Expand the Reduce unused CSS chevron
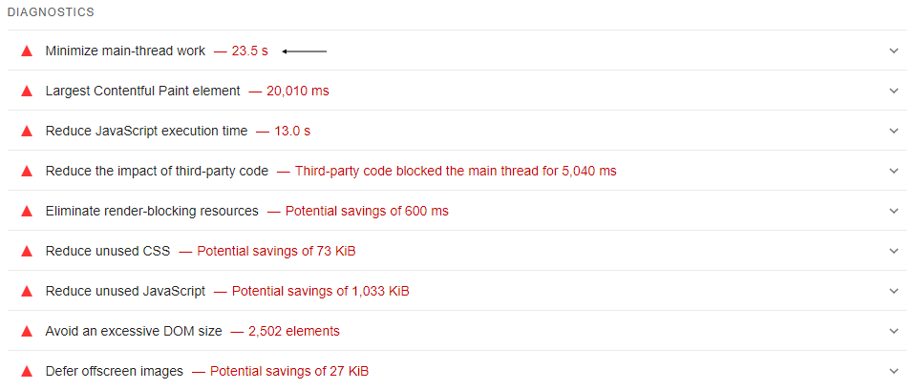The image size is (914, 389). coord(894,251)
